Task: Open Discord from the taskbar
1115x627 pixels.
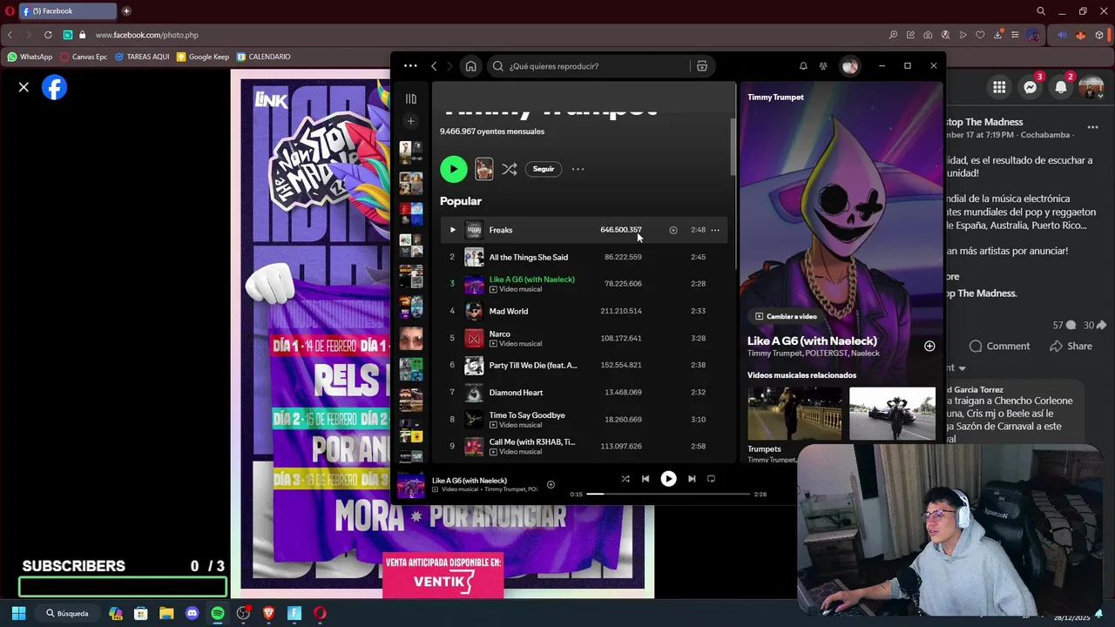Action: [x=193, y=613]
